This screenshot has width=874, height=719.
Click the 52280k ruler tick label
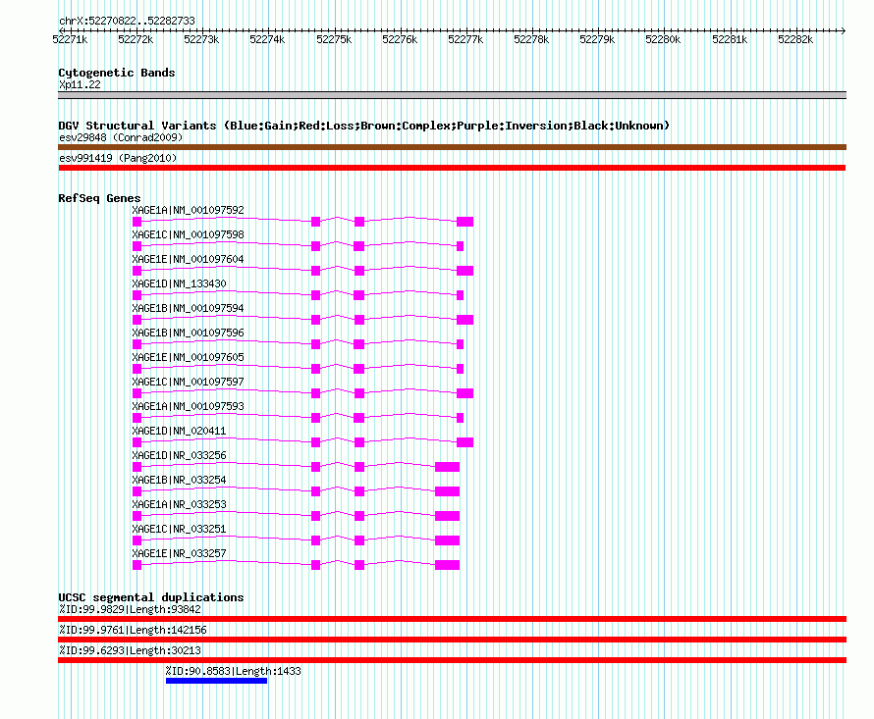click(x=663, y=39)
